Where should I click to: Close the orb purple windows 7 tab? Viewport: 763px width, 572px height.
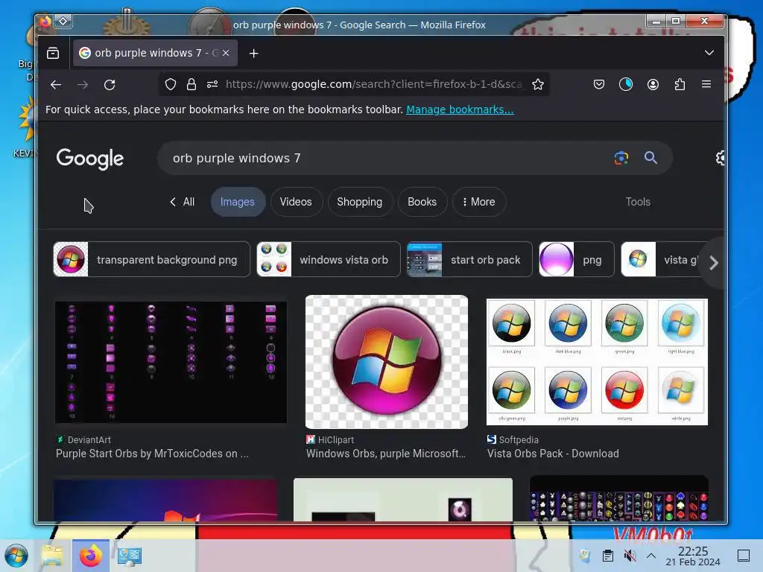click(226, 53)
